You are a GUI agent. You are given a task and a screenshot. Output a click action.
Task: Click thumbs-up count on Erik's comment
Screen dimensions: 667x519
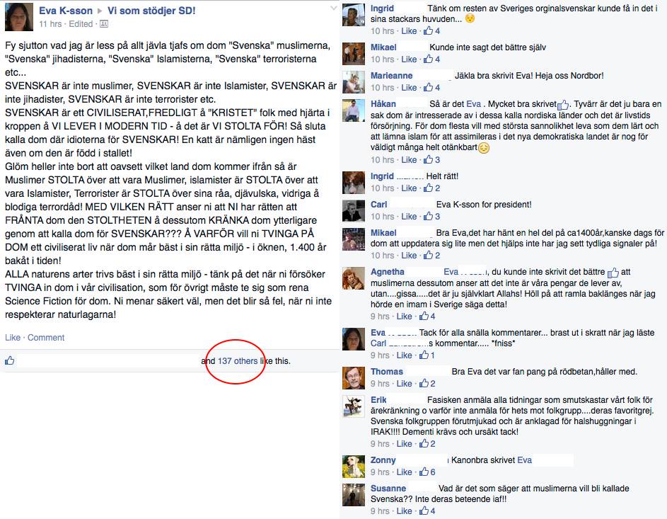click(427, 444)
